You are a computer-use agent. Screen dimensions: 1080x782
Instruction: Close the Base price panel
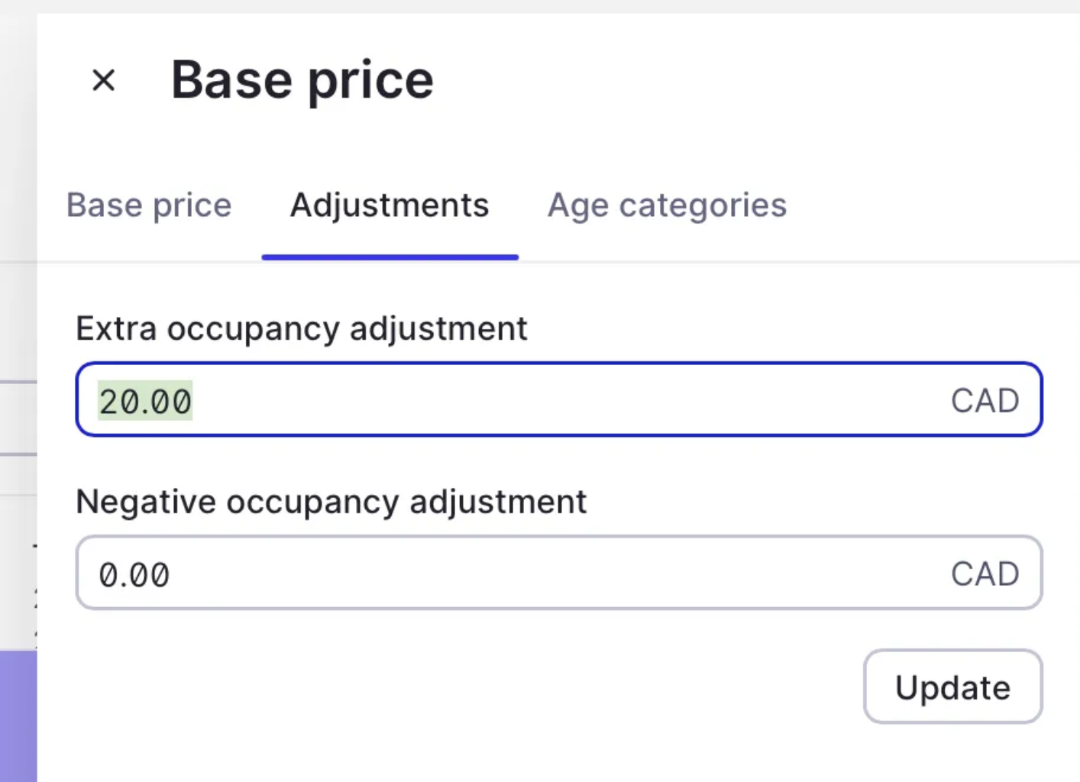[103, 79]
